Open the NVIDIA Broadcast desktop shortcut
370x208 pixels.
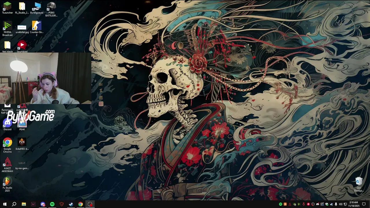(x=8, y=29)
